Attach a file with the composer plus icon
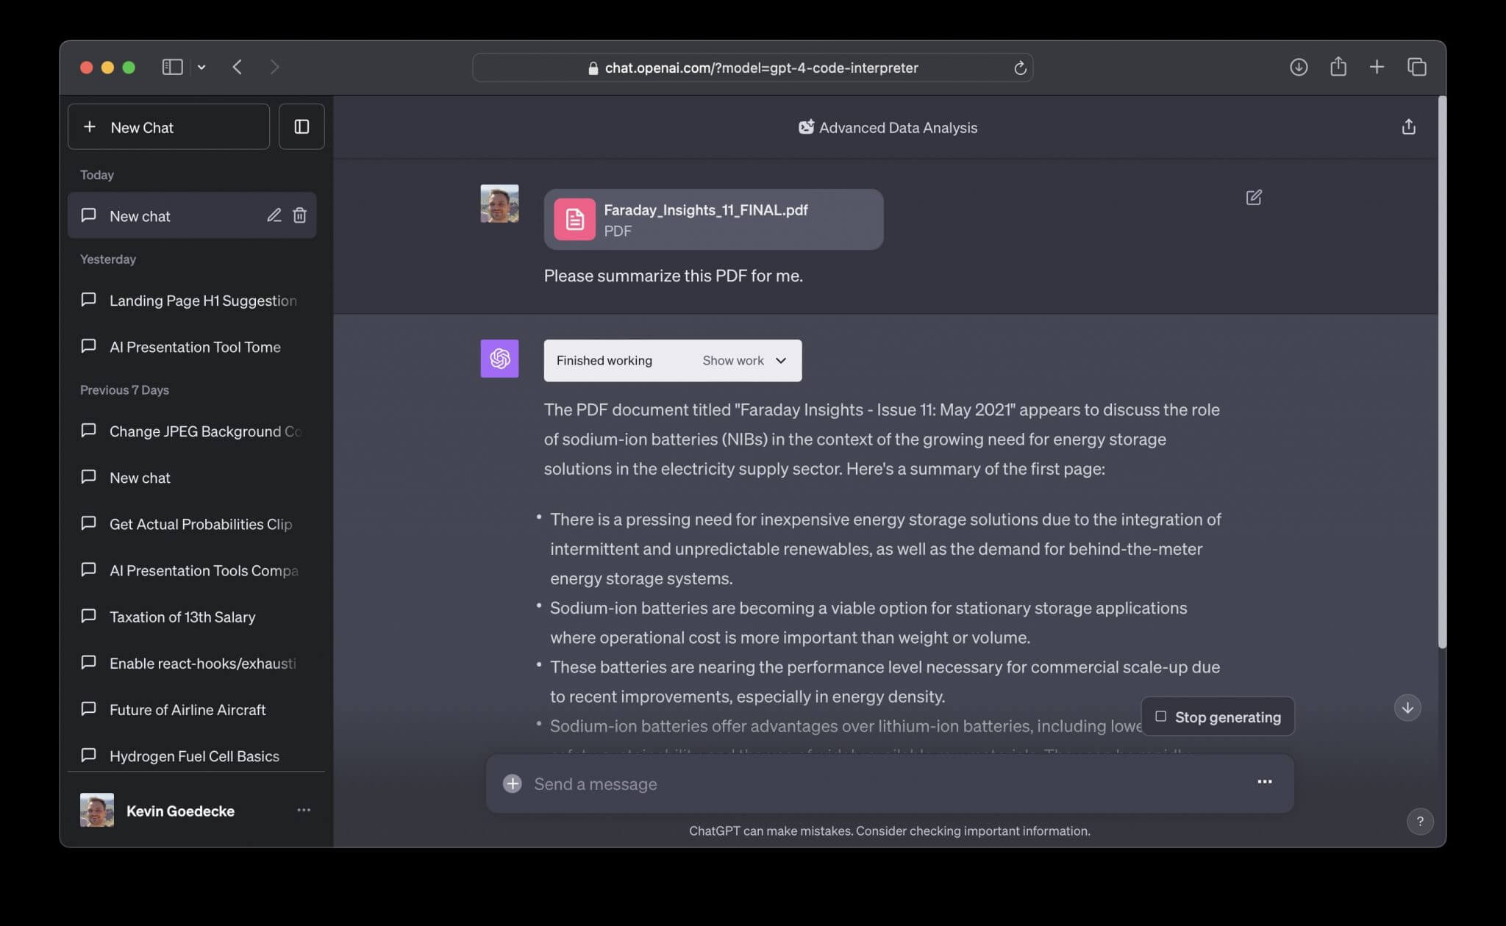The width and height of the screenshot is (1506, 926). [512, 783]
